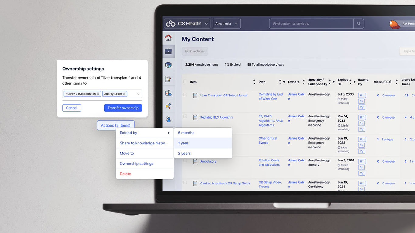Open the Ambulatory item link
This screenshot has height=233, width=415.
tap(208, 161)
